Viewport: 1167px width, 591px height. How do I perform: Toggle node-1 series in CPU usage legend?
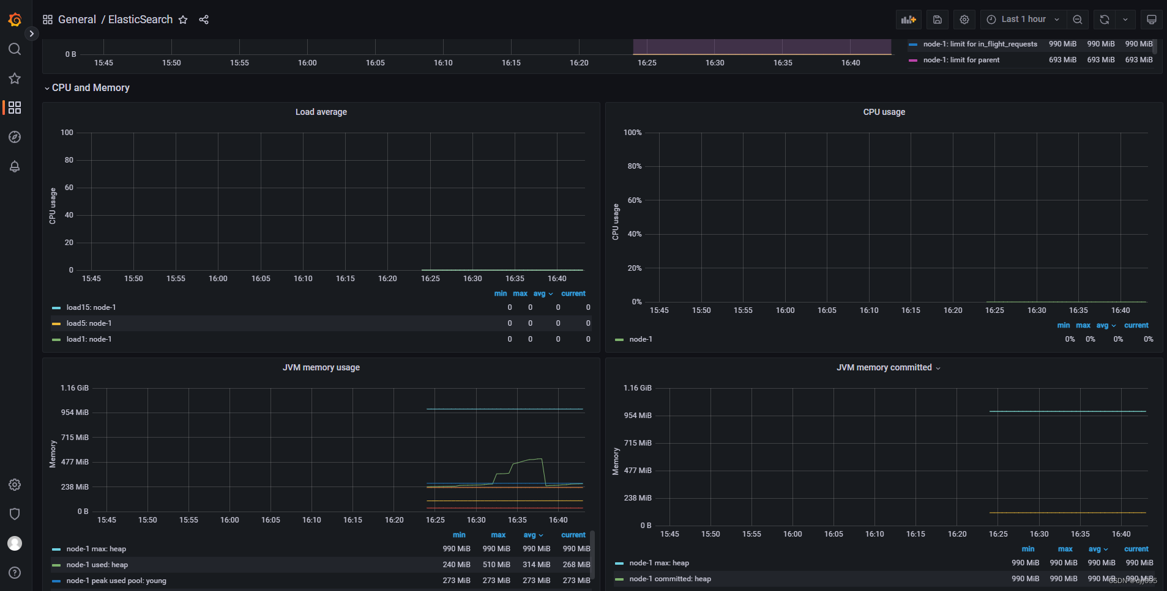tap(642, 339)
